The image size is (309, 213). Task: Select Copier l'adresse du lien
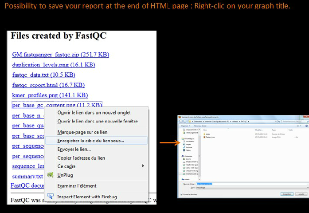point(81,158)
